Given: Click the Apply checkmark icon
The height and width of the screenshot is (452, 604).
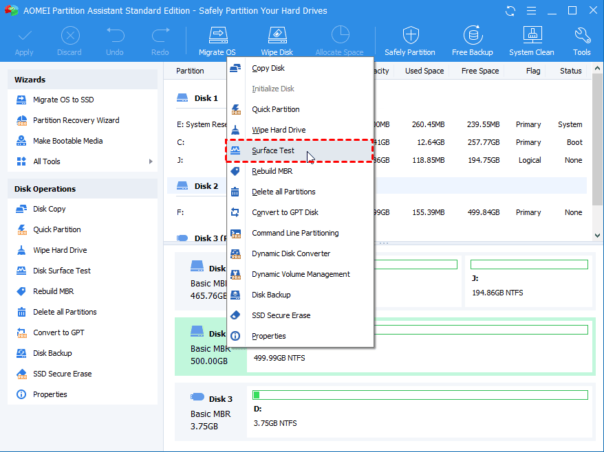Looking at the screenshot, I should [24, 36].
